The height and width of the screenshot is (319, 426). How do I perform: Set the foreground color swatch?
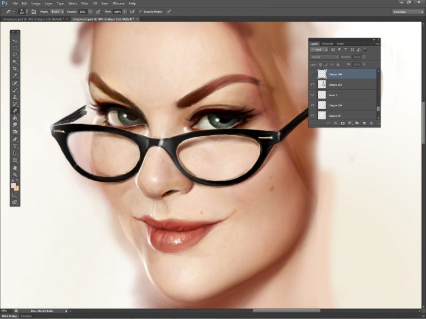13,186
